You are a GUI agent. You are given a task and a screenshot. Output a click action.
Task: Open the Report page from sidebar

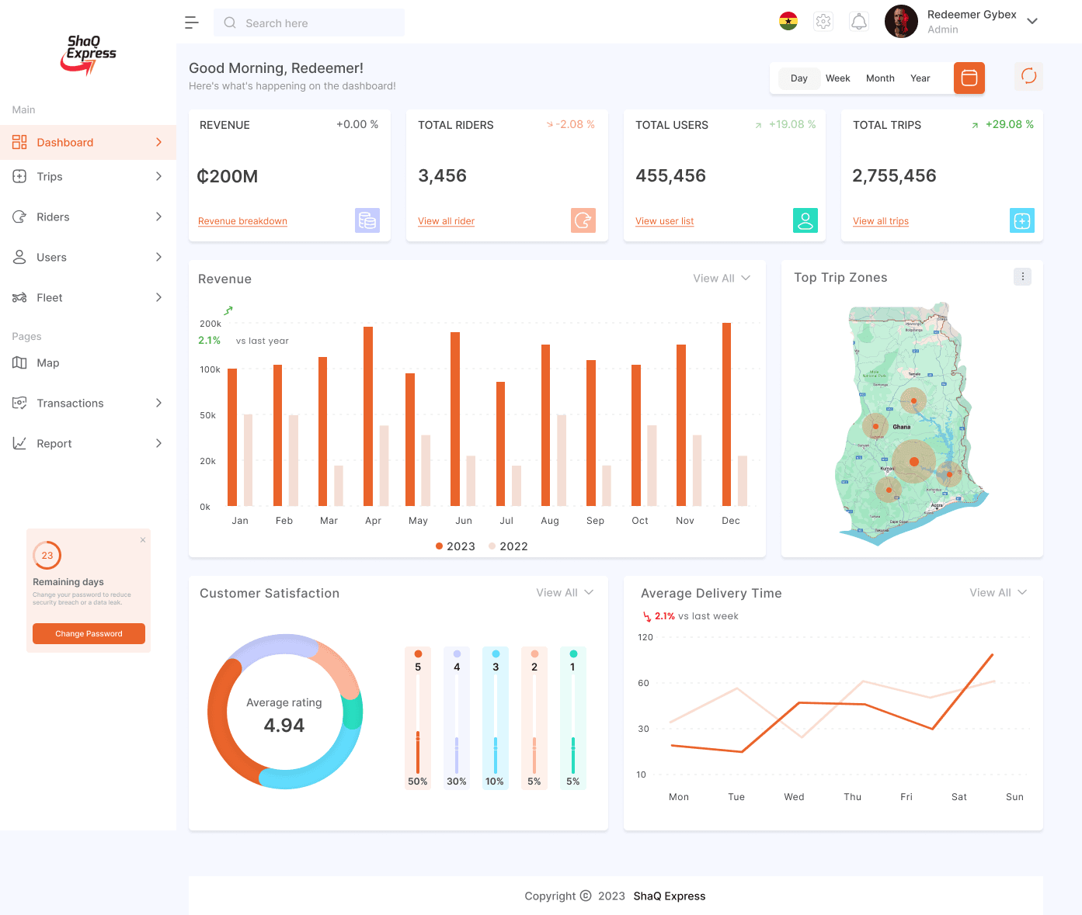54,443
